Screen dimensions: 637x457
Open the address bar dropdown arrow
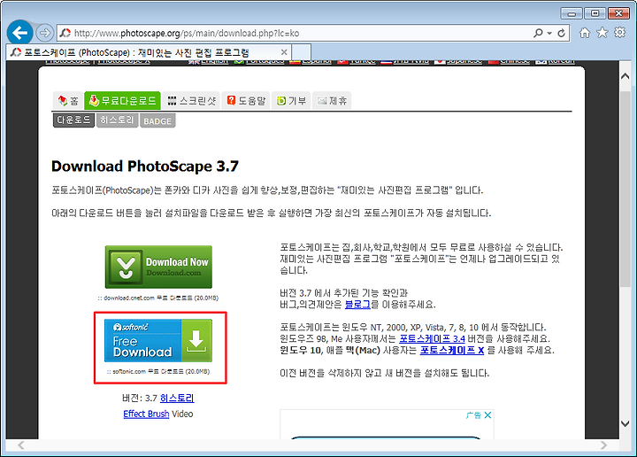549,33
